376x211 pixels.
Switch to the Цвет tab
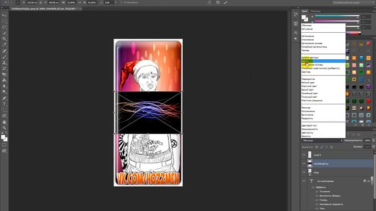point(304,11)
